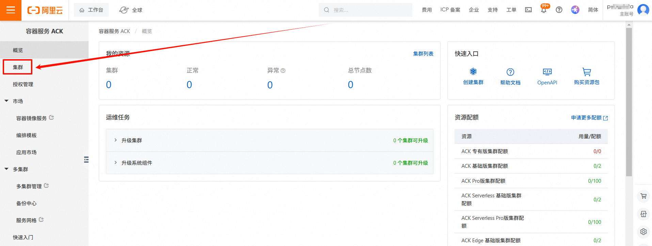Open 支持 in the top bar

click(x=492, y=10)
